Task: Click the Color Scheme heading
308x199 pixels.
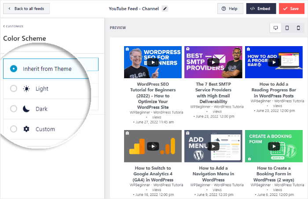Action: tap(25, 38)
